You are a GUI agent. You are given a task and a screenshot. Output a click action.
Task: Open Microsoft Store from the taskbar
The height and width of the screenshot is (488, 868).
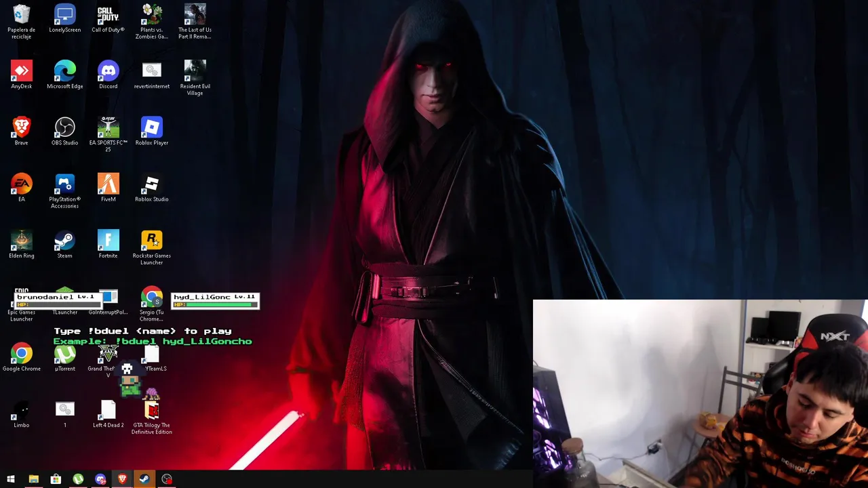click(56, 479)
